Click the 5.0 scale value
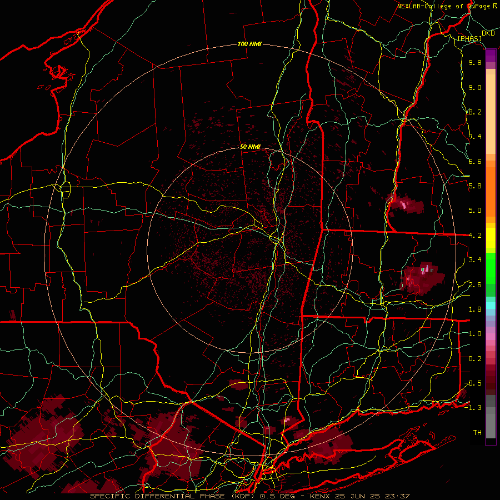This screenshot has height=500, width=500. coord(475,211)
